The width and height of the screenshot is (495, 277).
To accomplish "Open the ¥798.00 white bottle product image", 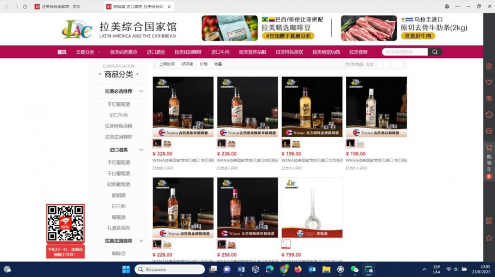I will (312, 208).
